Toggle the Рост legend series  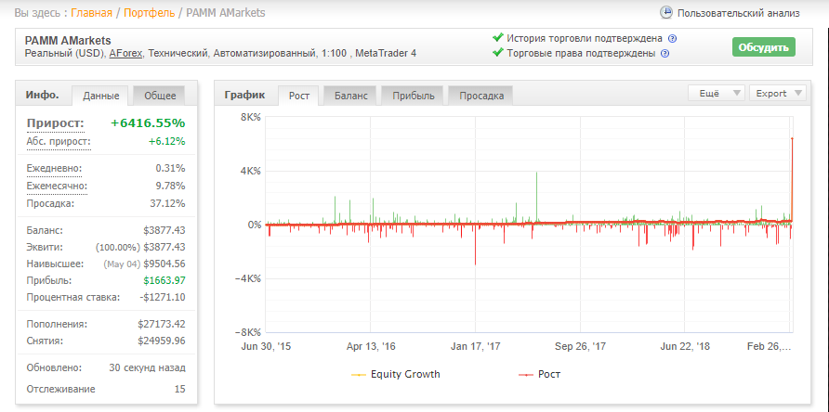click(x=539, y=375)
